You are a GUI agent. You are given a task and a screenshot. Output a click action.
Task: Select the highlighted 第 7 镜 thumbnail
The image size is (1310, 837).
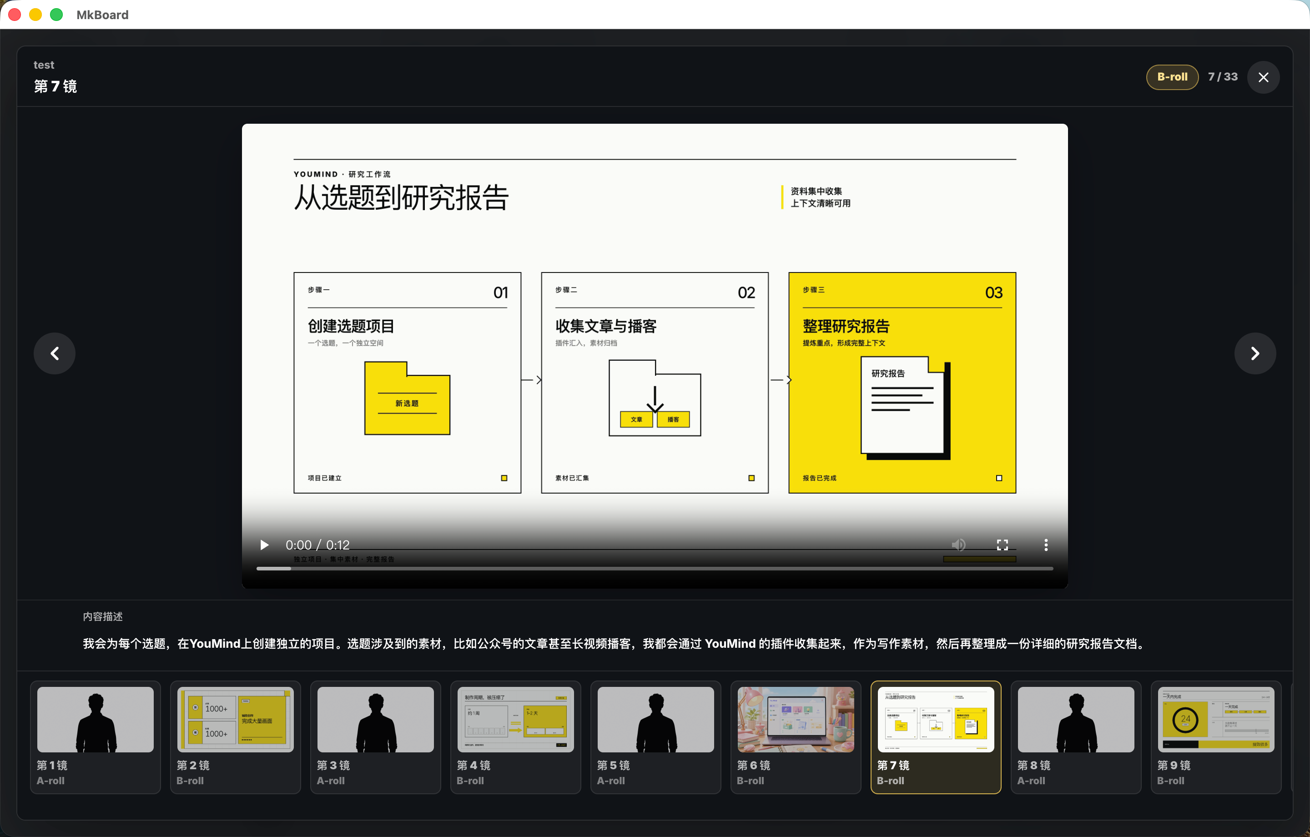point(936,737)
